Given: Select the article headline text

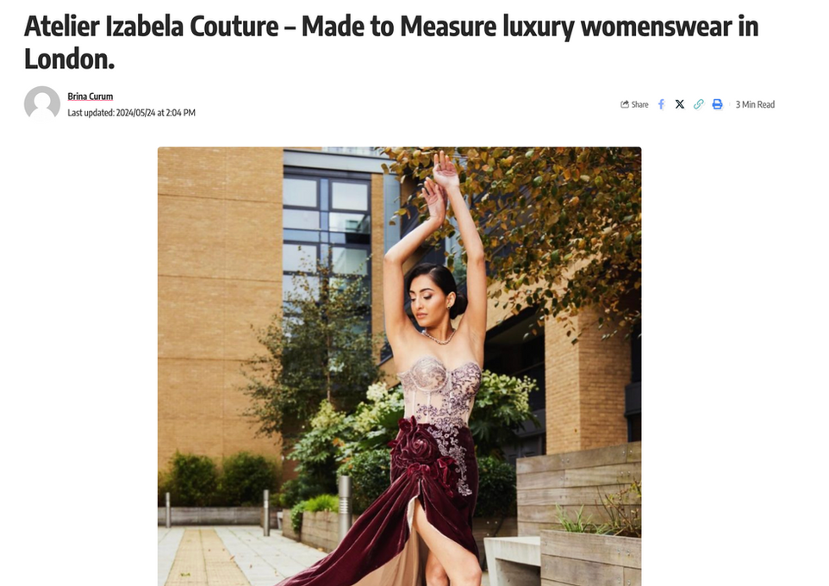Looking at the screenshot, I should 391,41.
